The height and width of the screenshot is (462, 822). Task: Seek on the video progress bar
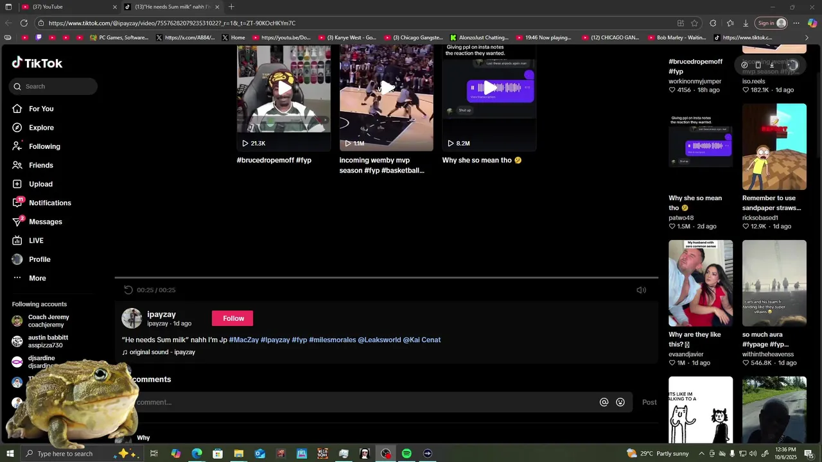[x=387, y=278]
